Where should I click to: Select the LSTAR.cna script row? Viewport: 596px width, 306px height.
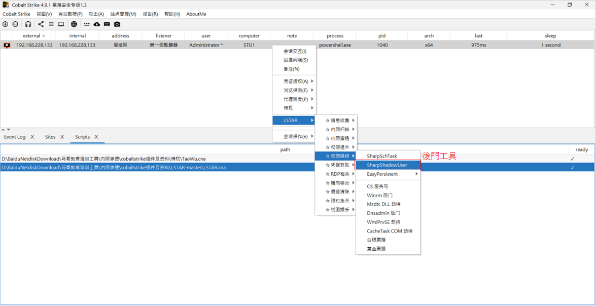tap(298, 167)
